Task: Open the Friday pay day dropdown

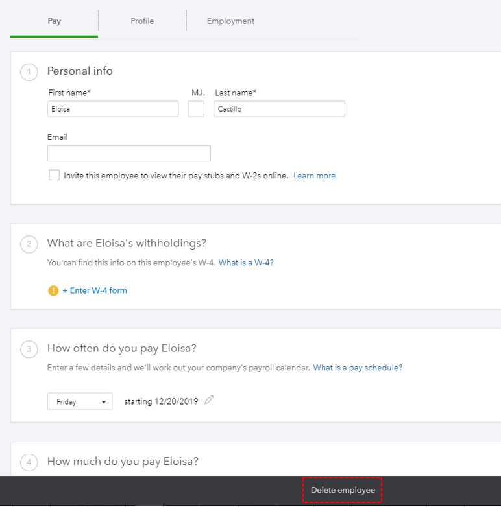Action: tap(80, 401)
